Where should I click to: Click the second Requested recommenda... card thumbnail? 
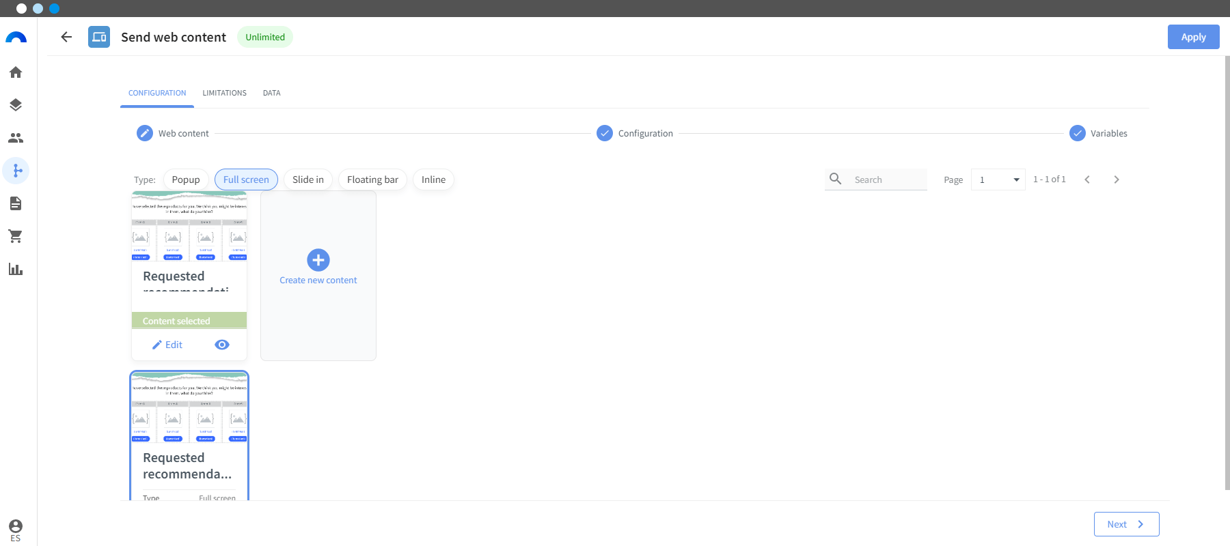[189, 407]
